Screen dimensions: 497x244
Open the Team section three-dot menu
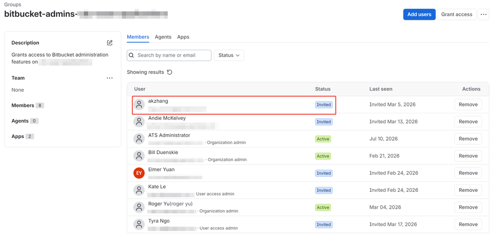click(x=109, y=78)
